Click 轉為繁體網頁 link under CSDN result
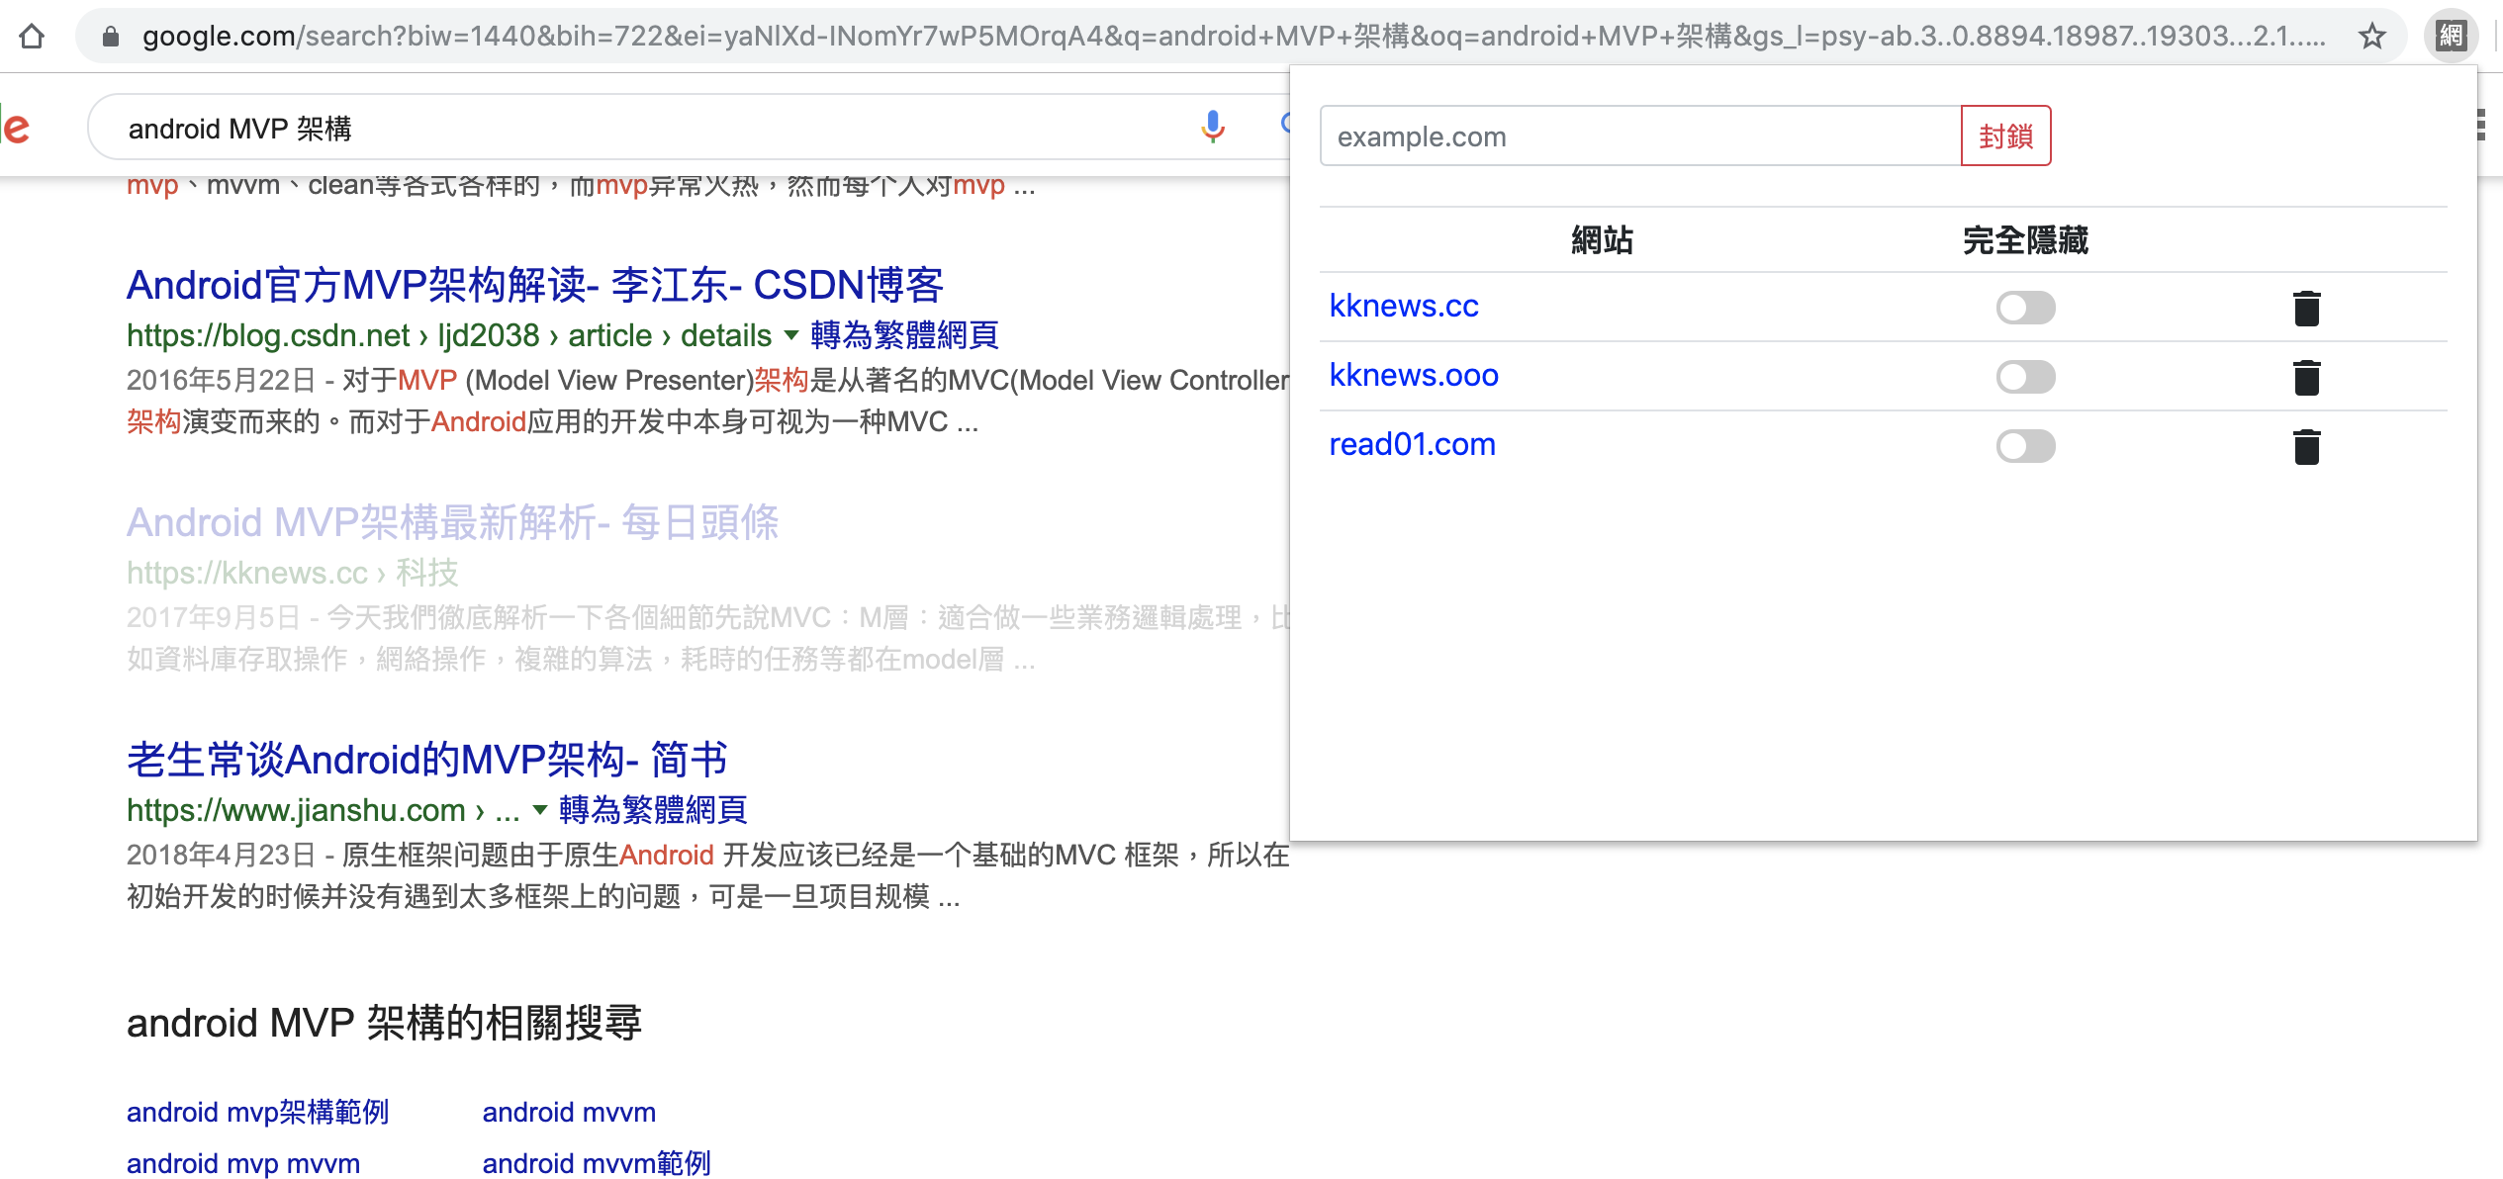The image size is (2503, 1179). [904, 335]
